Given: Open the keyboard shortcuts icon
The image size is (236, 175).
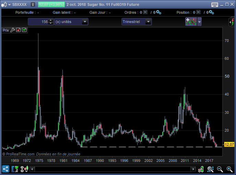Looking at the screenshot, I should pos(214,5).
